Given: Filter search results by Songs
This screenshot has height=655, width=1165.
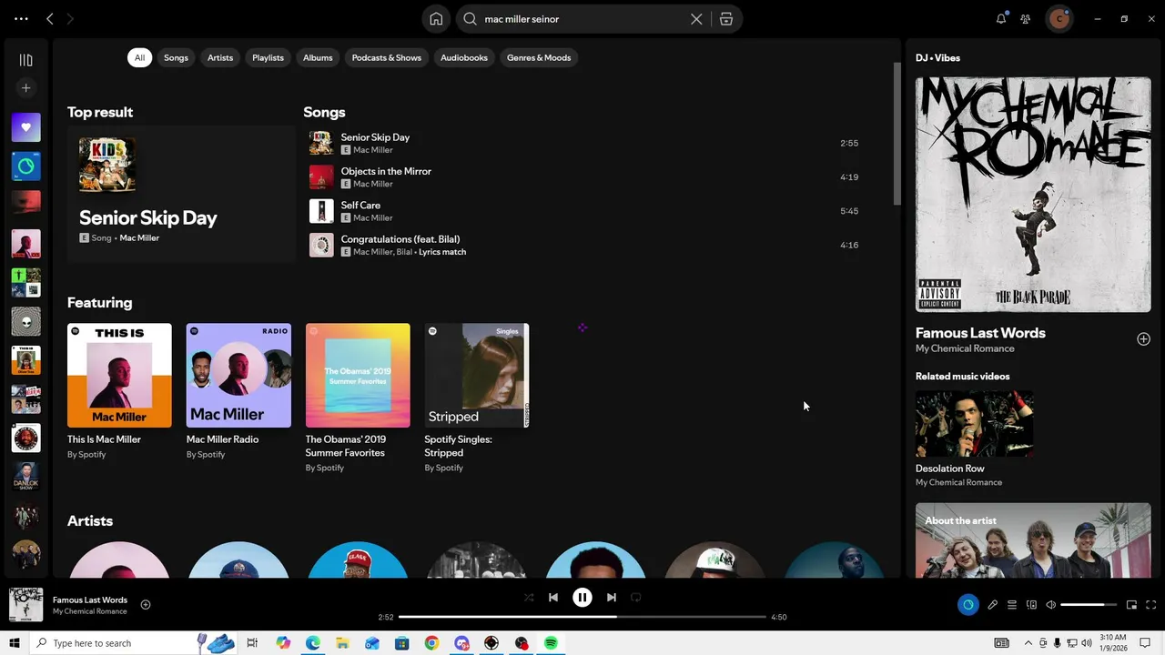Looking at the screenshot, I should 176,57.
